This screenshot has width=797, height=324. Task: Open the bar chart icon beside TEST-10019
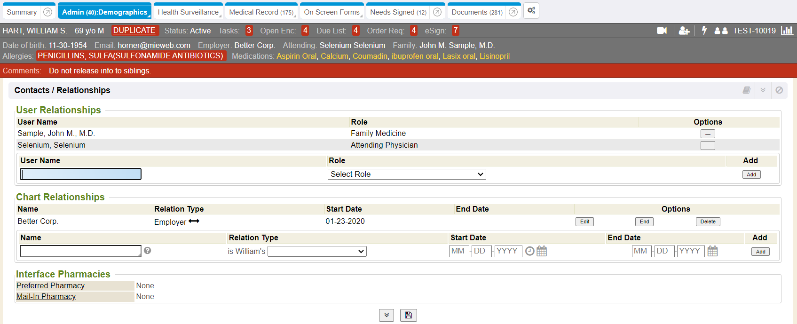(x=787, y=31)
